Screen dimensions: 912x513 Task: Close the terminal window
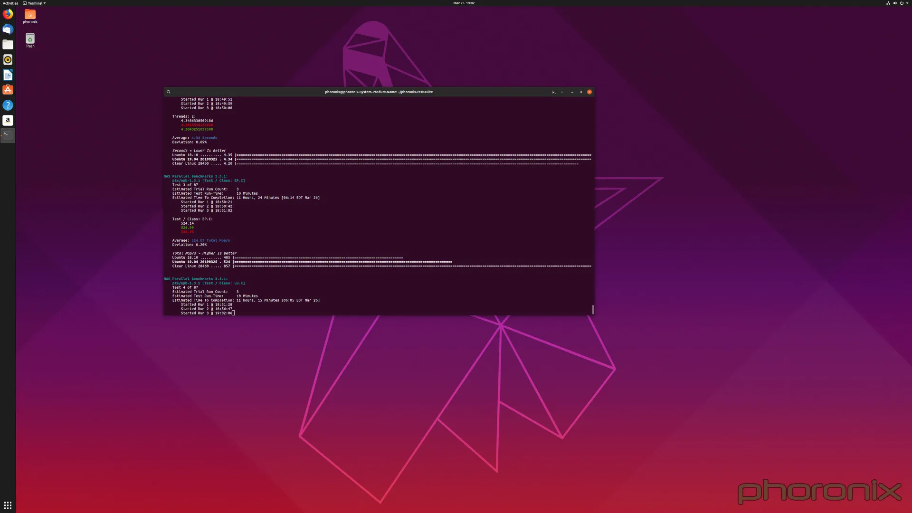[589, 92]
